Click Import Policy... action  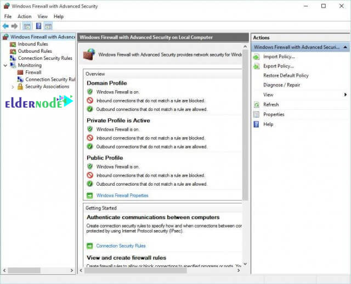[279, 57]
